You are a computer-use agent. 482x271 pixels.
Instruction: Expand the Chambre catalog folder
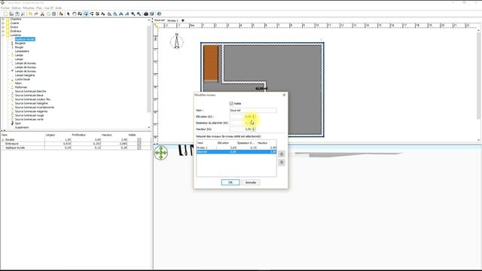(x=3, y=19)
